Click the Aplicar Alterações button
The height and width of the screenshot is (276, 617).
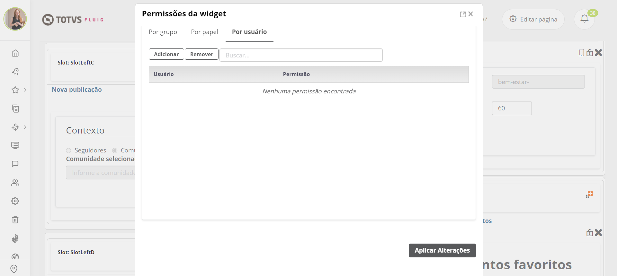click(442, 250)
